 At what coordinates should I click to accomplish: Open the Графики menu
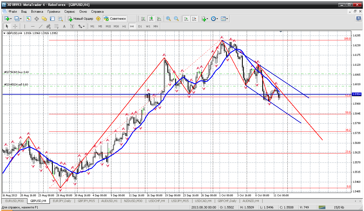54,12
